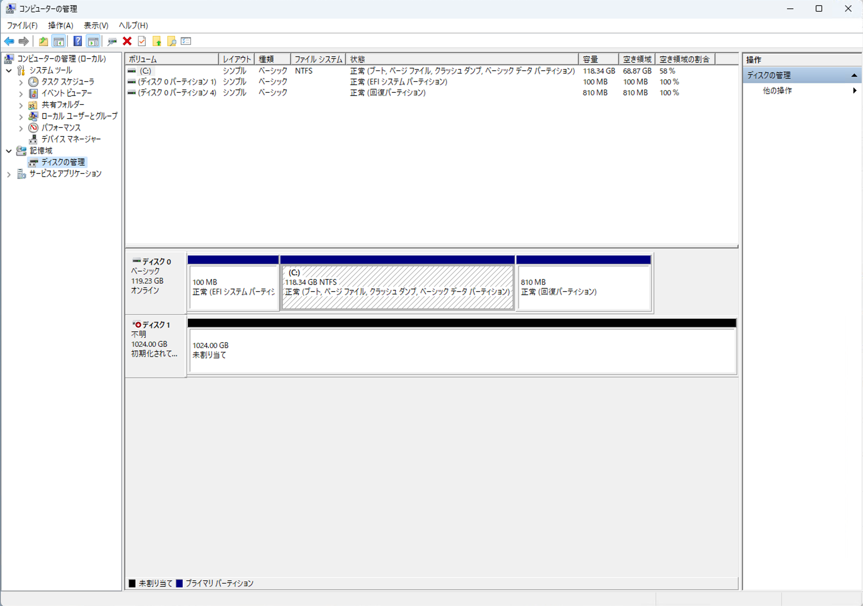
Task: Collapse the システム ツール tree node
Action: [9, 71]
